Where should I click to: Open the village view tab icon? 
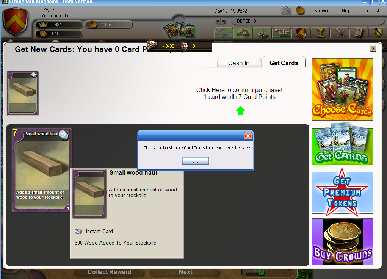point(243,33)
